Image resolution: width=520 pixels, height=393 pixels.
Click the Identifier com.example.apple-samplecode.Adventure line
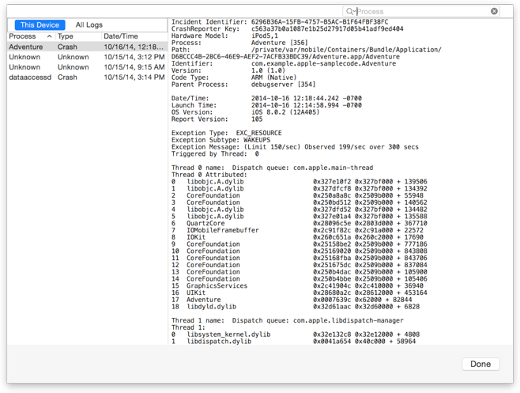pyautogui.click(x=284, y=64)
